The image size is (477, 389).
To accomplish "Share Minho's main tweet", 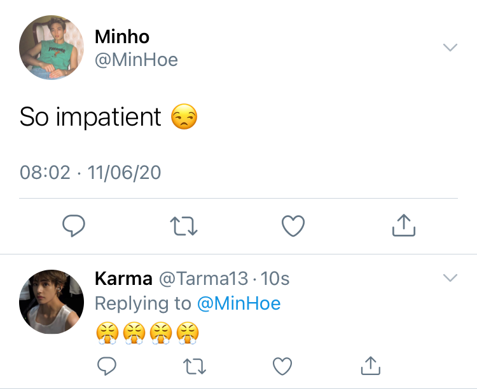I will 404,225.
